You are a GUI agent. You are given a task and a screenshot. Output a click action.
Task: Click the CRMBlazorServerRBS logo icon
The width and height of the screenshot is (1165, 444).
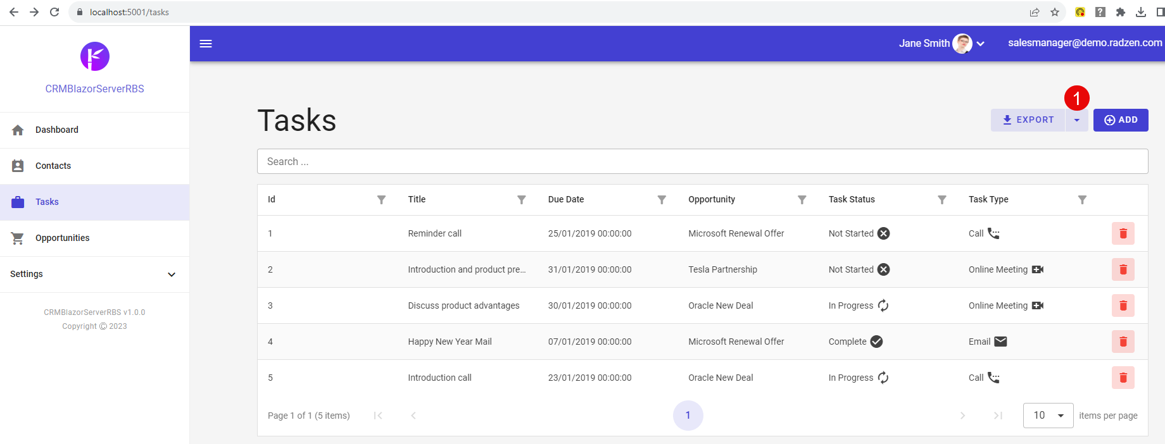(x=95, y=56)
